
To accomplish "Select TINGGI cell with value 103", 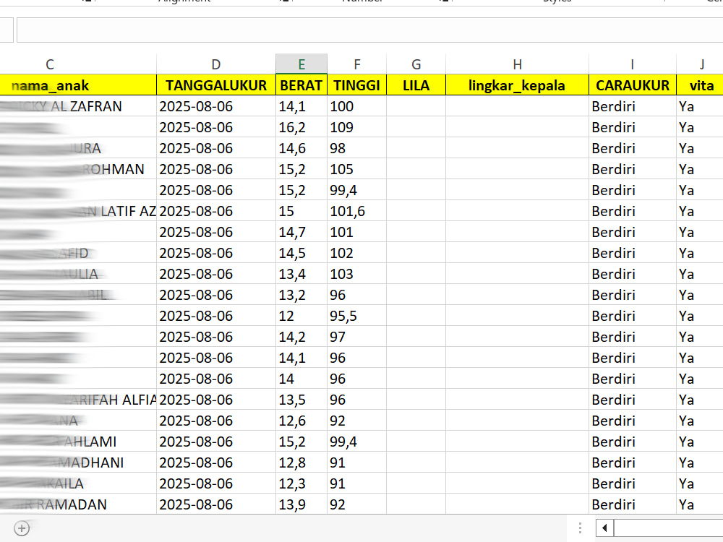I will click(357, 274).
